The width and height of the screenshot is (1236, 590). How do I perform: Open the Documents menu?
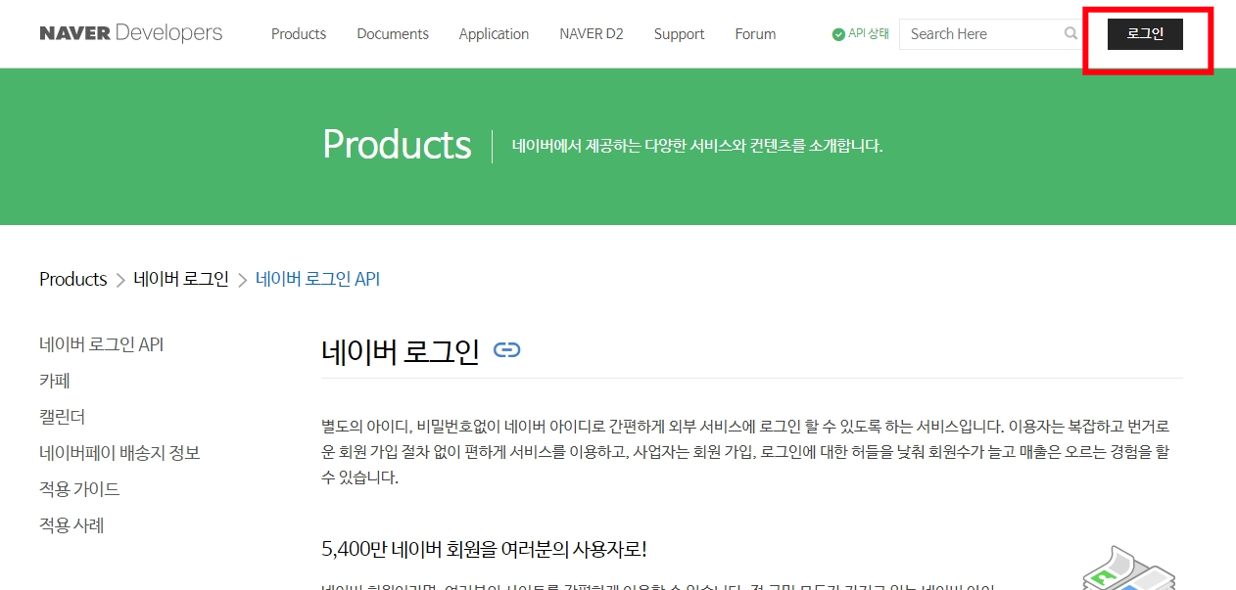tap(393, 34)
